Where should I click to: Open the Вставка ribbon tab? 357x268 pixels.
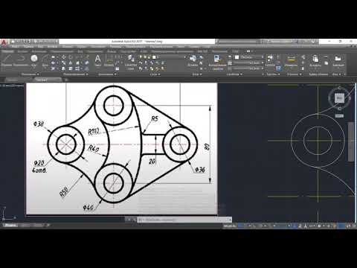click(22, 51)
